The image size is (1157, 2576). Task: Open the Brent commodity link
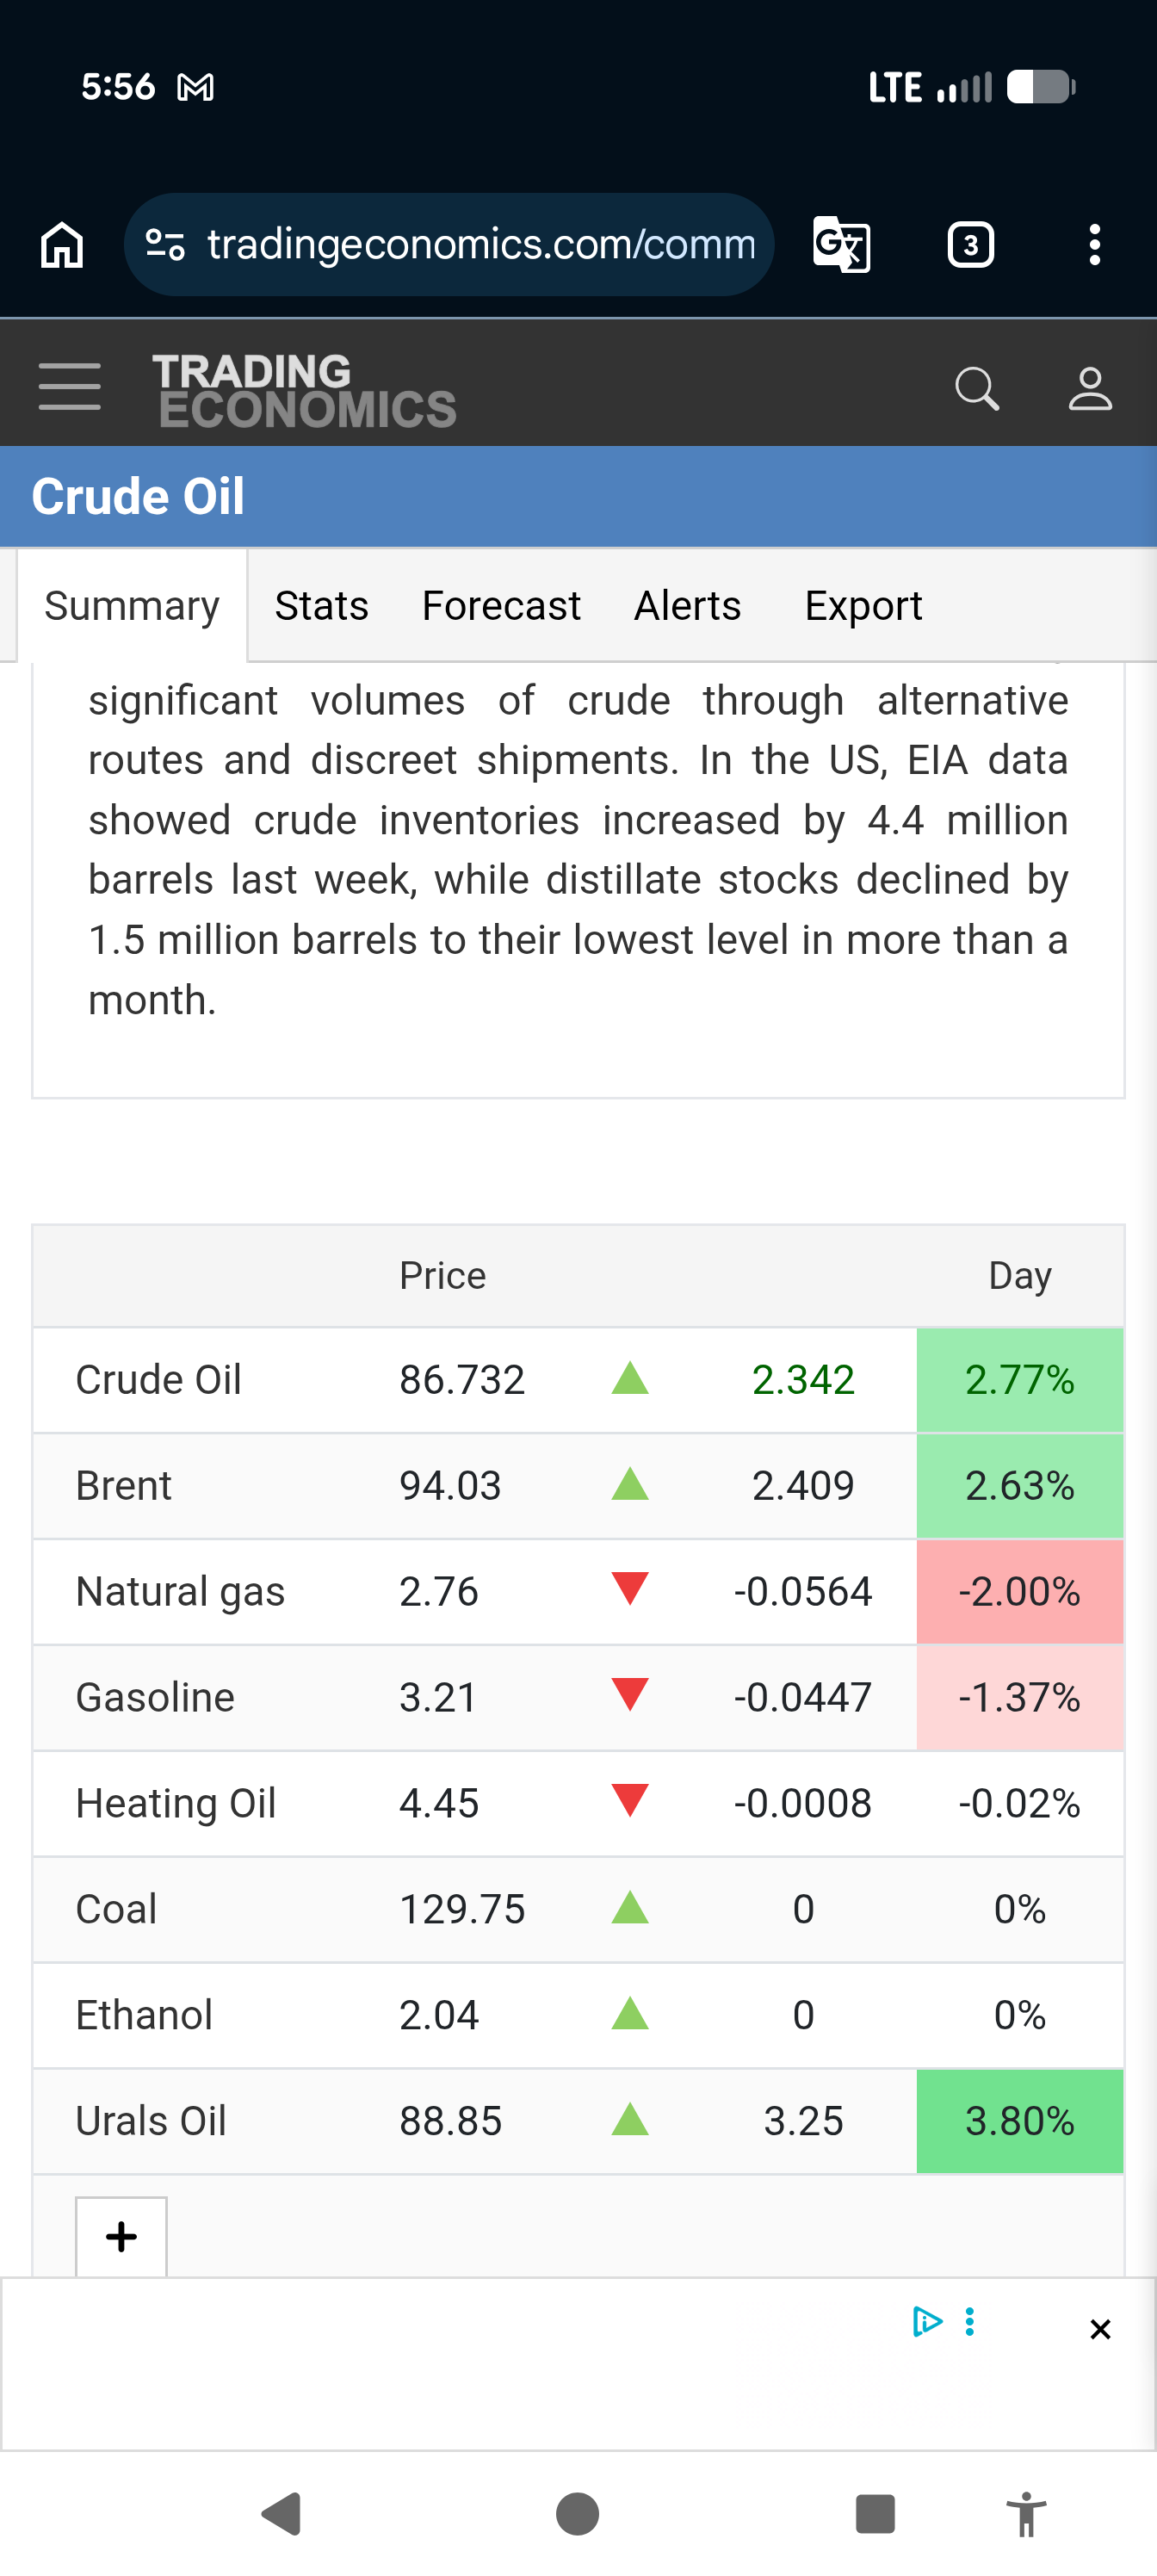pos(124,1485)
